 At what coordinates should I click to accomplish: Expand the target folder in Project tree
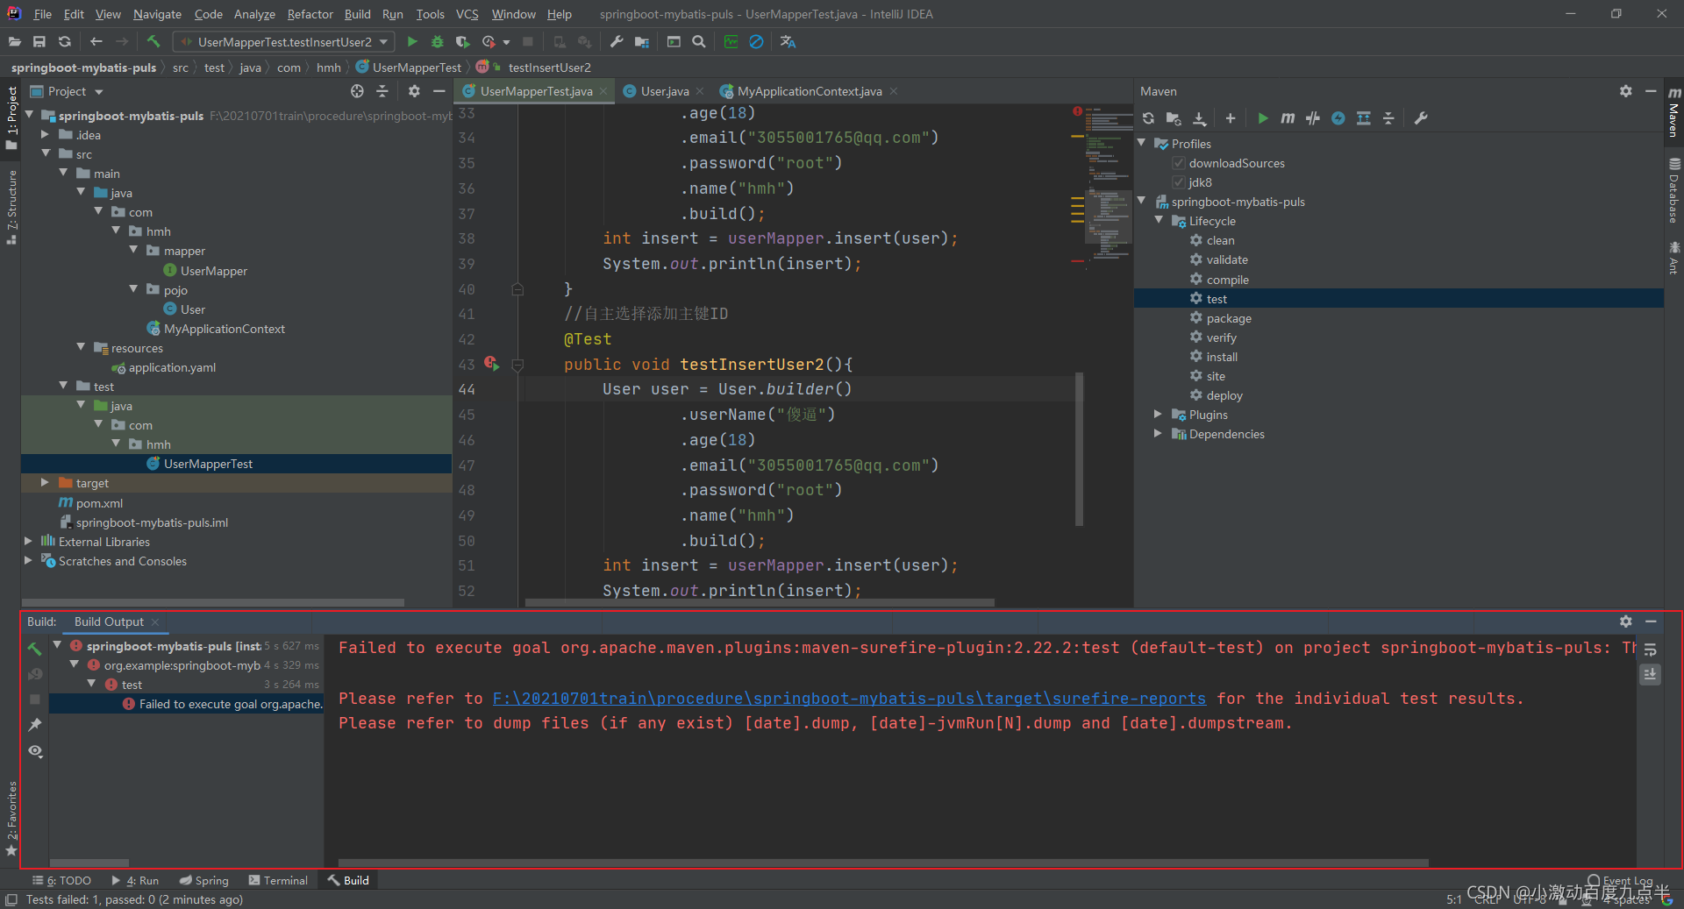(45, 482)
